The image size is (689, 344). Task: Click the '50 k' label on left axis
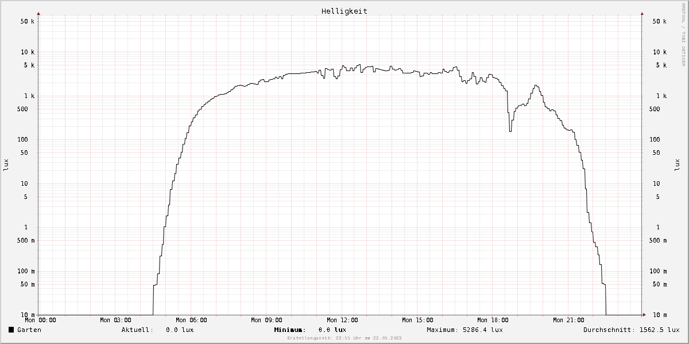click(x=28, y=21)
